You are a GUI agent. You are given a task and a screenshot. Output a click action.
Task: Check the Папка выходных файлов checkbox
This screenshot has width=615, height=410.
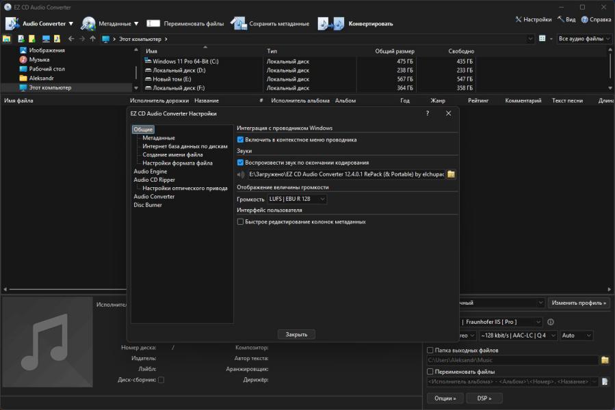(430, 351)
